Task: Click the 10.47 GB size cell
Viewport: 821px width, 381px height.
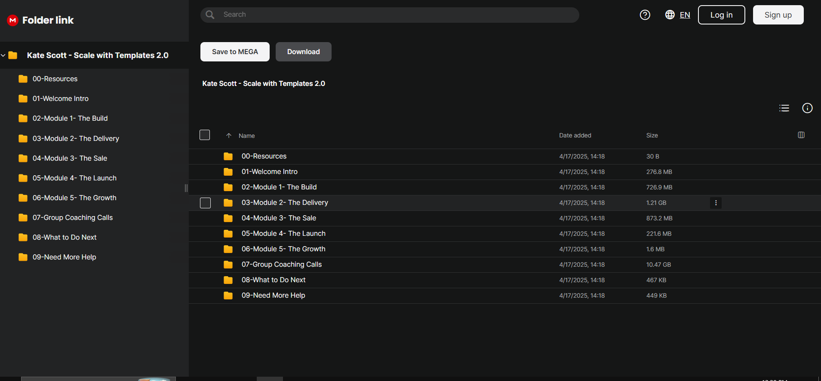Action: [x=658, y=265]
